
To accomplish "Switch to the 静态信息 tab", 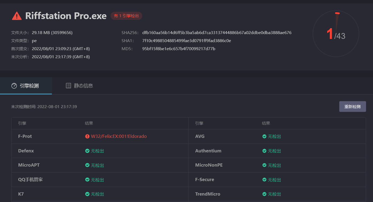I will [80, 86].
